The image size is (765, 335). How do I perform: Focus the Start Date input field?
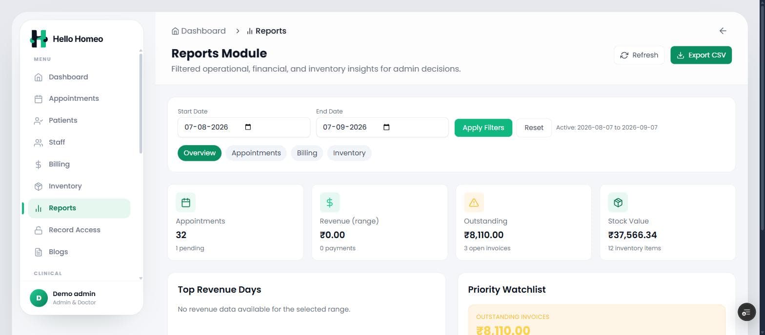click(x=244, y=127)
